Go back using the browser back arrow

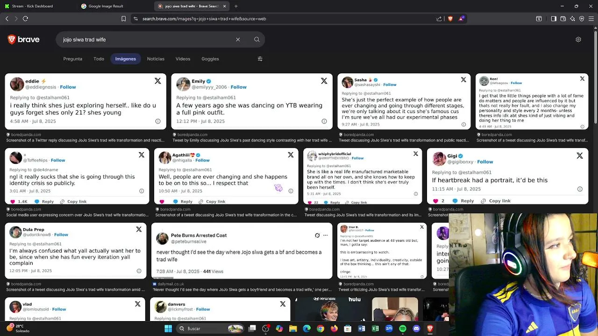[x=7, y=19]
